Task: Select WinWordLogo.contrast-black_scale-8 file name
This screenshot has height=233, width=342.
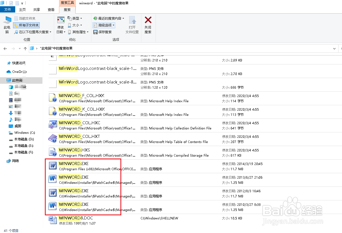Action: pos(98,82)
